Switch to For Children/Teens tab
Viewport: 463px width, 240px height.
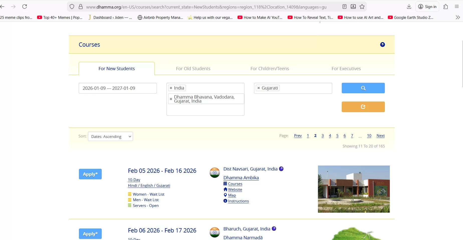pyautogui.click(x=270, y=69)
